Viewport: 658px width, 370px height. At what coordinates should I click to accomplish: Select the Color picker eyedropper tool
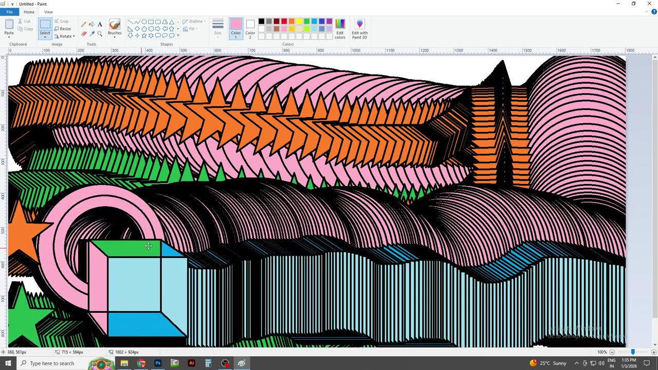tap(92, 34)
